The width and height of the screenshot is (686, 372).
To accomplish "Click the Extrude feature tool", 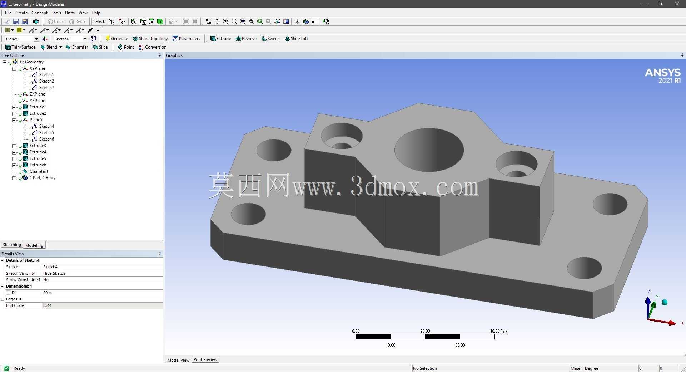I will (x=220, y=39).
